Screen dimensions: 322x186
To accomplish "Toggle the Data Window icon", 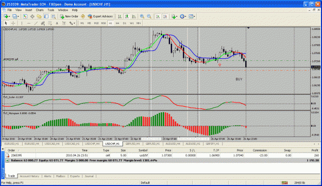I will click(32, 16).
